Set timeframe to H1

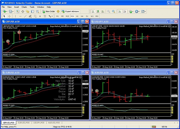pyautogui.click(x=77, y=16)
